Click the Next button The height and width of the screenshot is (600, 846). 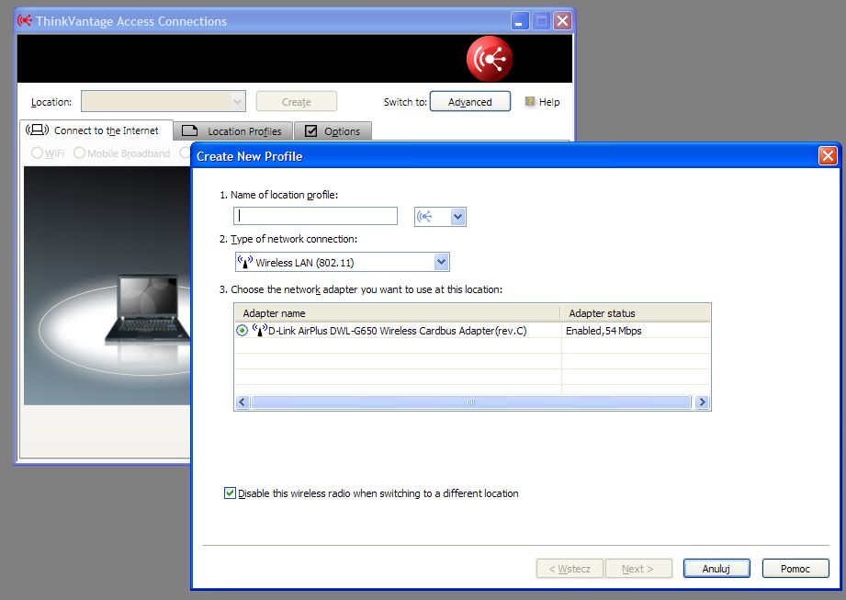pyautogui.click(x=638, y=568)
